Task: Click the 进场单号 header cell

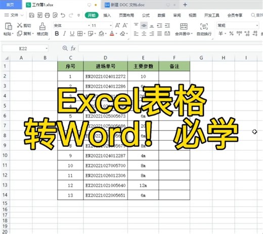Action: pyautogui.click(x=106, y=66)
